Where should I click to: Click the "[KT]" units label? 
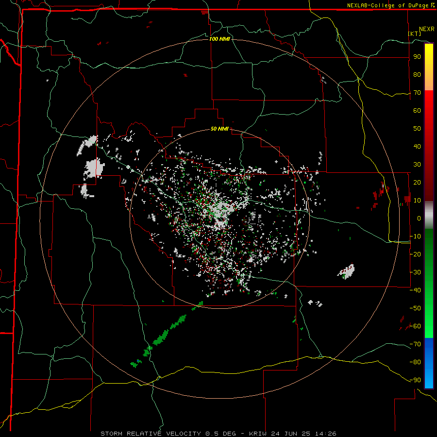pyautogui.click(x=415, y=34)
